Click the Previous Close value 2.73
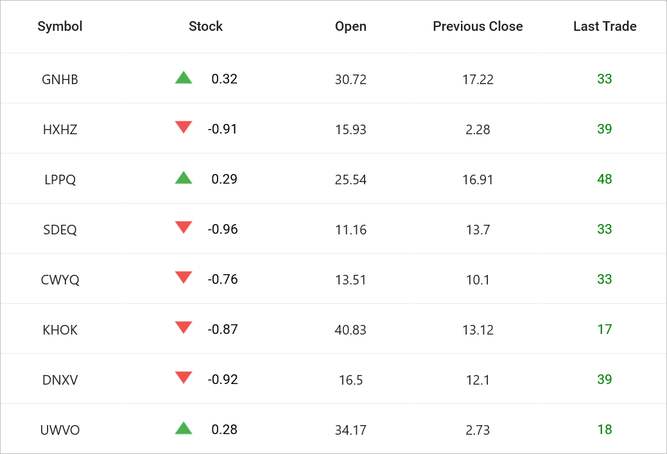The image size is (667, 454). point(478,430)
